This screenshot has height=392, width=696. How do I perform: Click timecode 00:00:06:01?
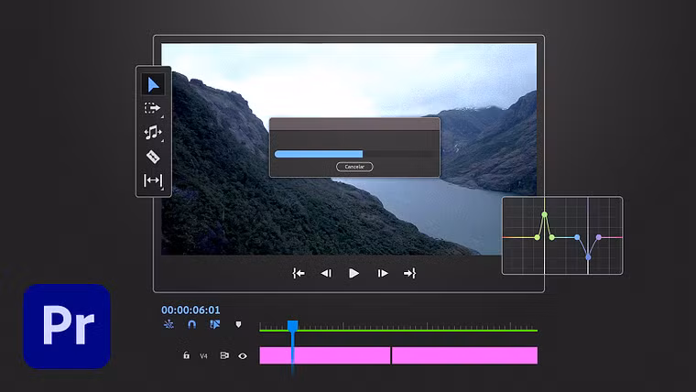(x=190, y=310)
